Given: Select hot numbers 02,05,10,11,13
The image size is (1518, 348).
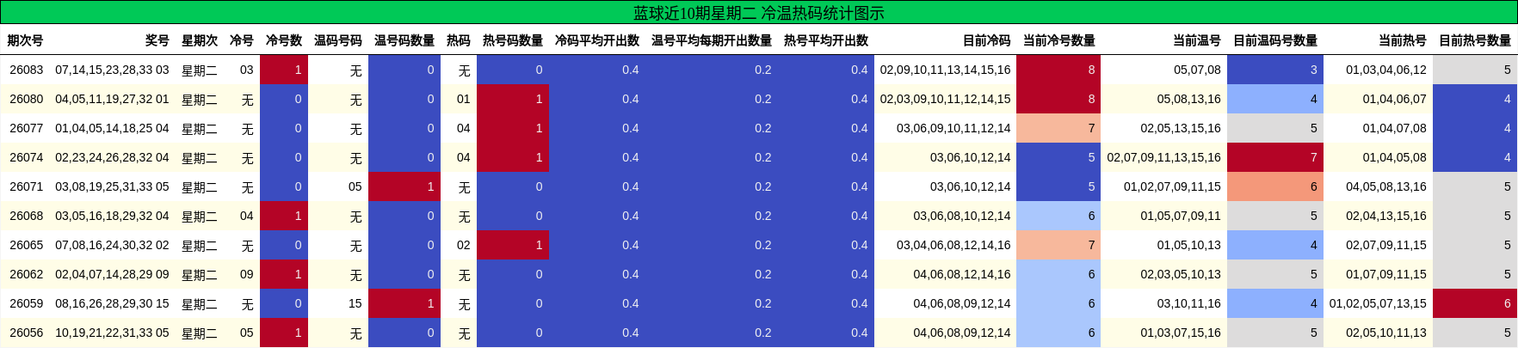Looking at the screenshot, I should (x=1386, y=333).
